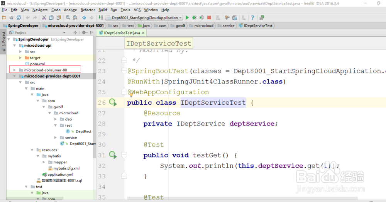Click the Paste clipboard icon
Screen dimensions: 386x202
click(x=59, y=18)
